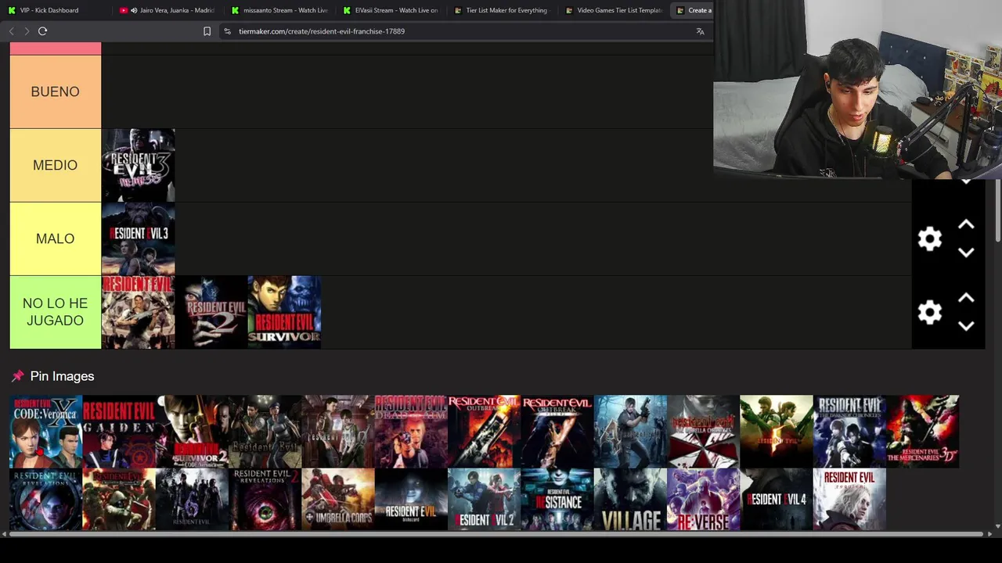Pick Resident Evil 7 Biohazard cover
Viewport: 1002px width, 563px height.
tap(411, 500)
